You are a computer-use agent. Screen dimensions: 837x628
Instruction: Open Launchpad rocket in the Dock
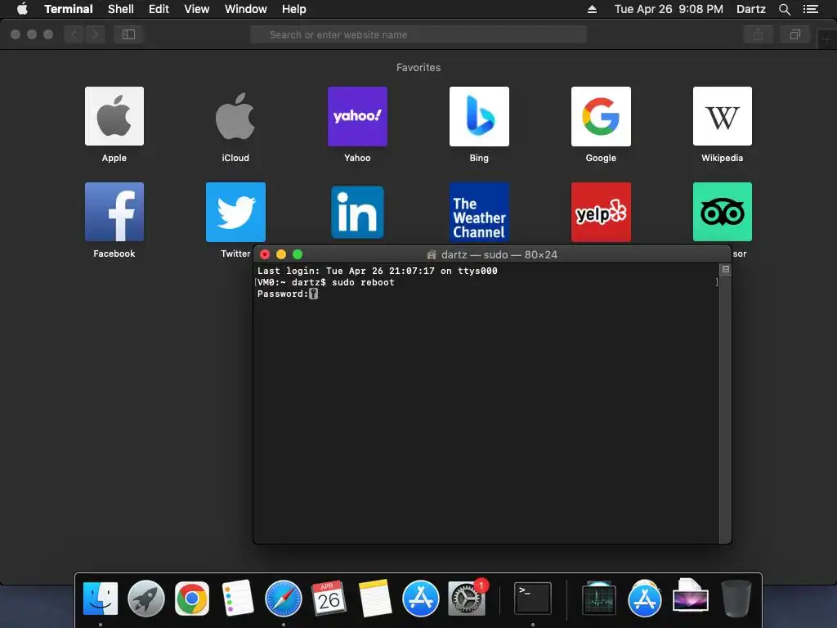pos(146,598)
